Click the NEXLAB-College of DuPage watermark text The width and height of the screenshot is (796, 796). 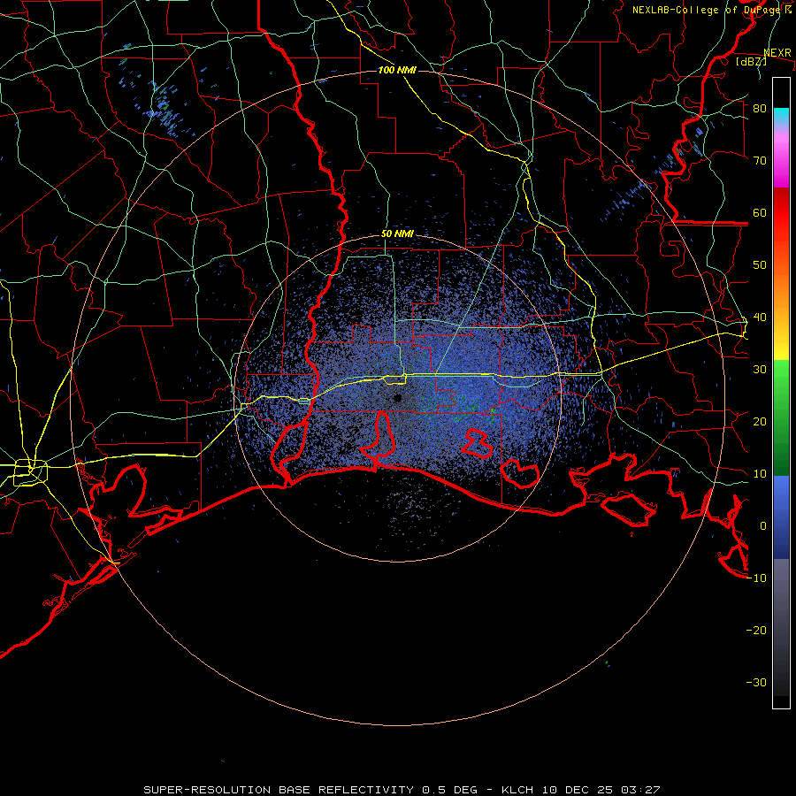tap(711, 10)
